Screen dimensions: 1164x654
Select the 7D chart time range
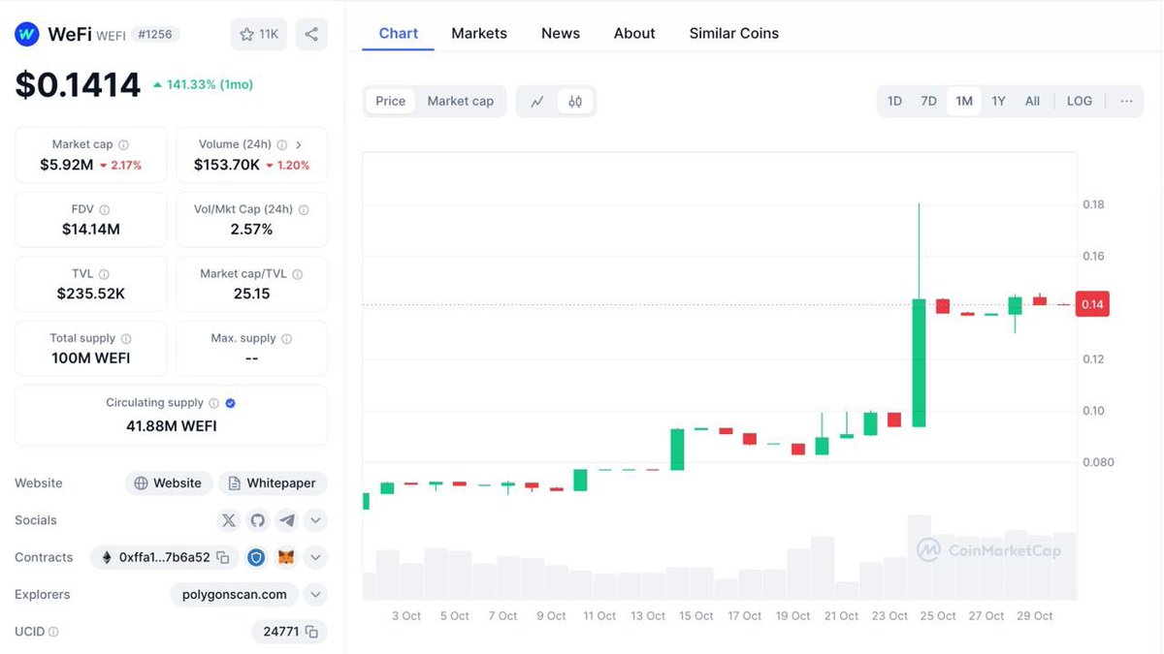[x=928, y=101]
